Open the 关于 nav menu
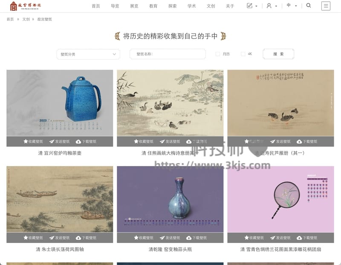This screenshot has width=341, height=265. 230,6
